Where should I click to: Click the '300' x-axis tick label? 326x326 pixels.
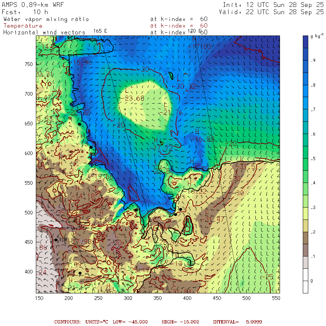[128, 298]
